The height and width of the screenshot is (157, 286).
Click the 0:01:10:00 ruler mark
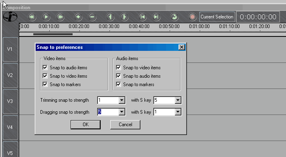[229, 26]
